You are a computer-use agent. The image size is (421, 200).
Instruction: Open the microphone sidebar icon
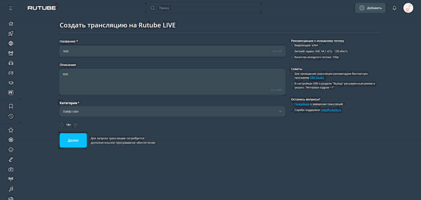(x=11, y=159)
